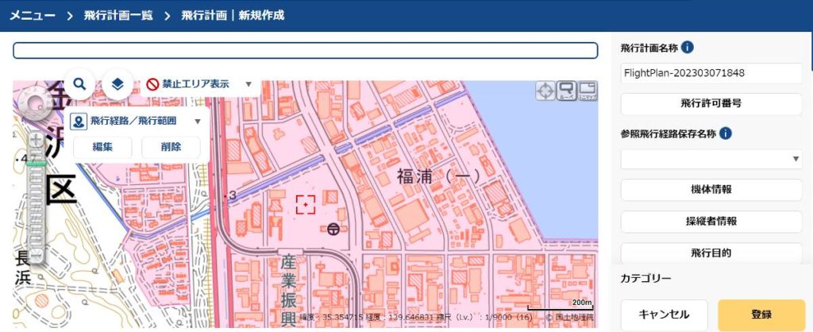Collapse the 飛行経路/飛行範囲 panel arrow
This screenshot has height=332, width=813.
198,122
